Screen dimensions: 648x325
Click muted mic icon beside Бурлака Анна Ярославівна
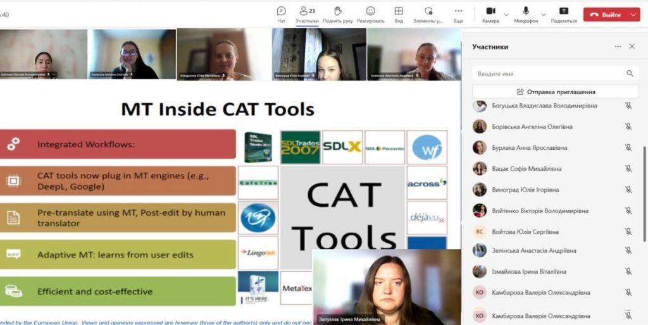click(628, 147)
